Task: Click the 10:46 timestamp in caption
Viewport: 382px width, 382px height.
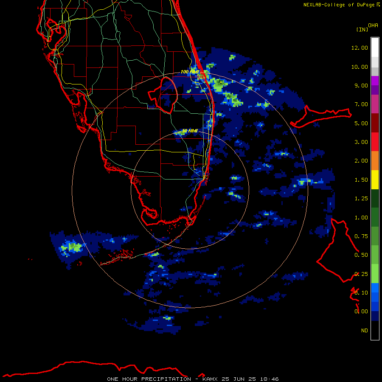Action: tap(269, 379)
